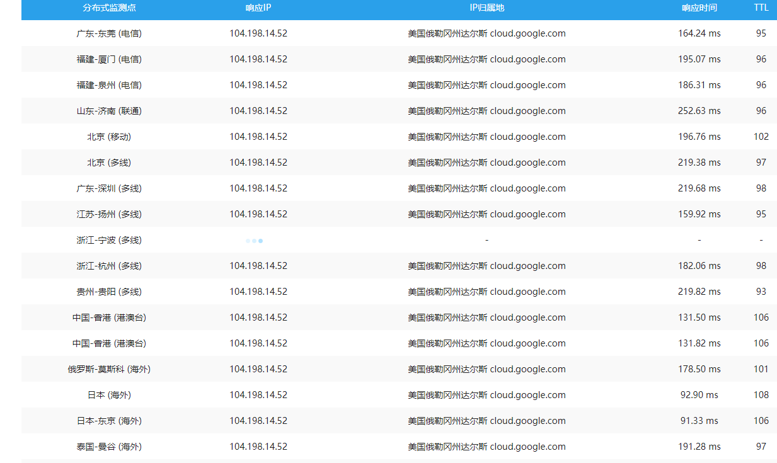Click the TTL column header
This screenshot has height=463, width=777.
(x=761, y=8)
